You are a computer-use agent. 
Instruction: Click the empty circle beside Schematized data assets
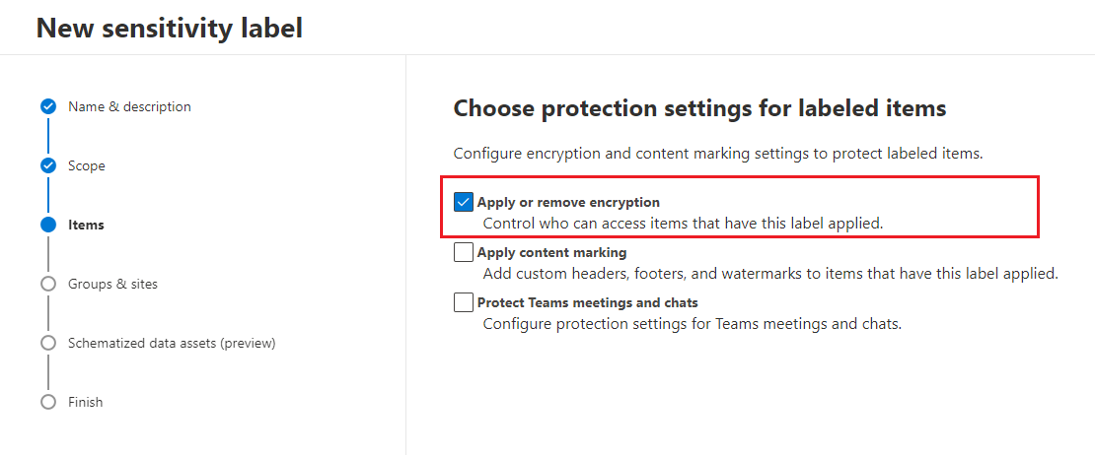pyautogui.click(x=48, y=343)
